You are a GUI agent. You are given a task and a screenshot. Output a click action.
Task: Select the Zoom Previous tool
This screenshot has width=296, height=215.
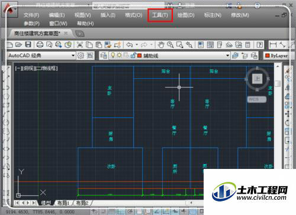pyautogui.click(x=189, y=45)
